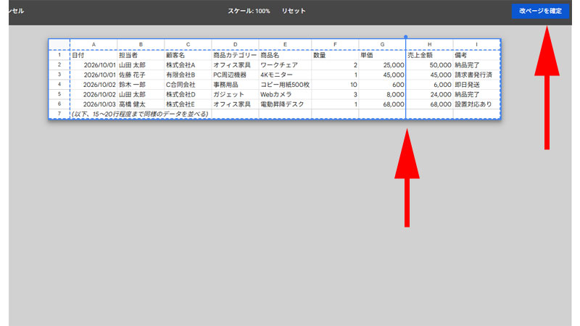The width and height of the screenshot is (580, 326).
Task: Select column header D
Action: tap(235, 44)
